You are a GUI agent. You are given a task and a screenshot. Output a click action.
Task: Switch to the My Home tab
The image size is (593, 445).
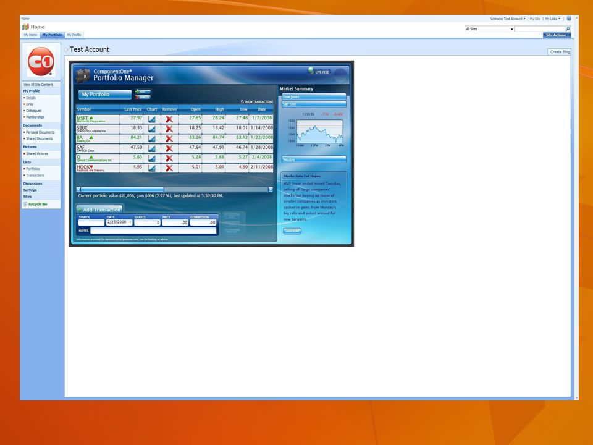(31, 35)
